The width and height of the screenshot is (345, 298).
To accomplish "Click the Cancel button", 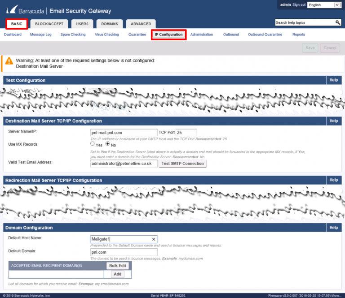I will pyautogui.click(x=330, y=48).
